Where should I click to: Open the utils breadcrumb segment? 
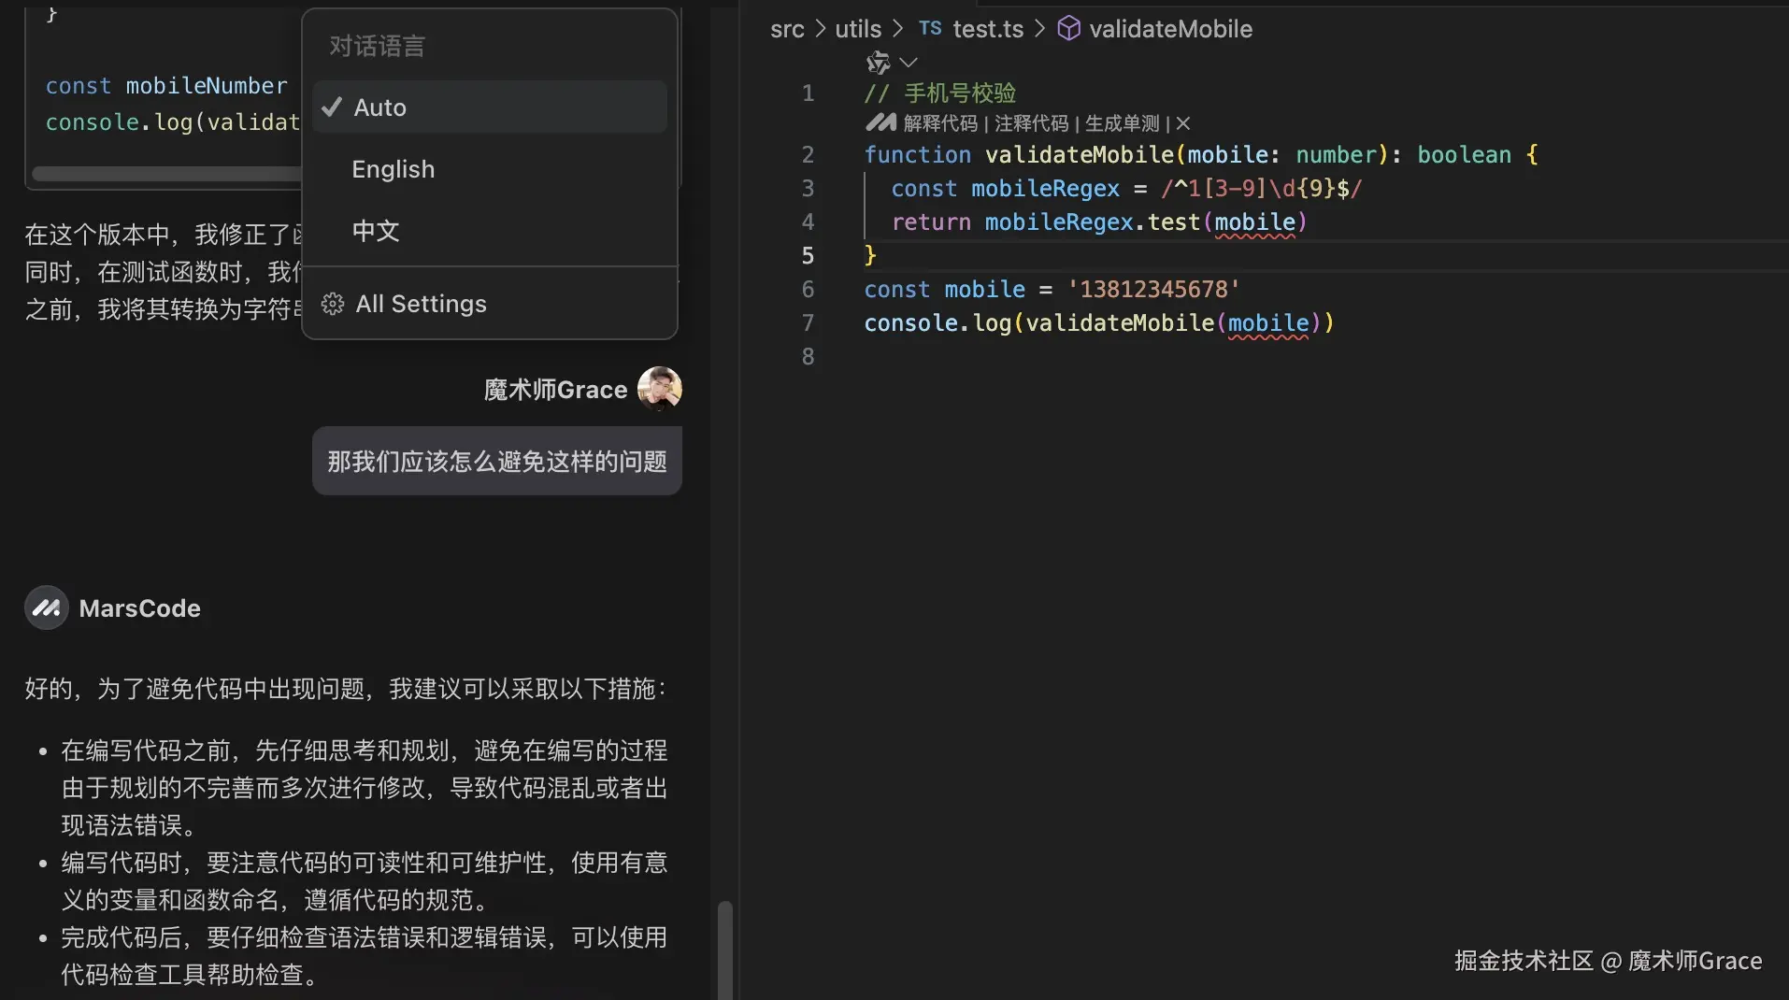coord(858,29)
